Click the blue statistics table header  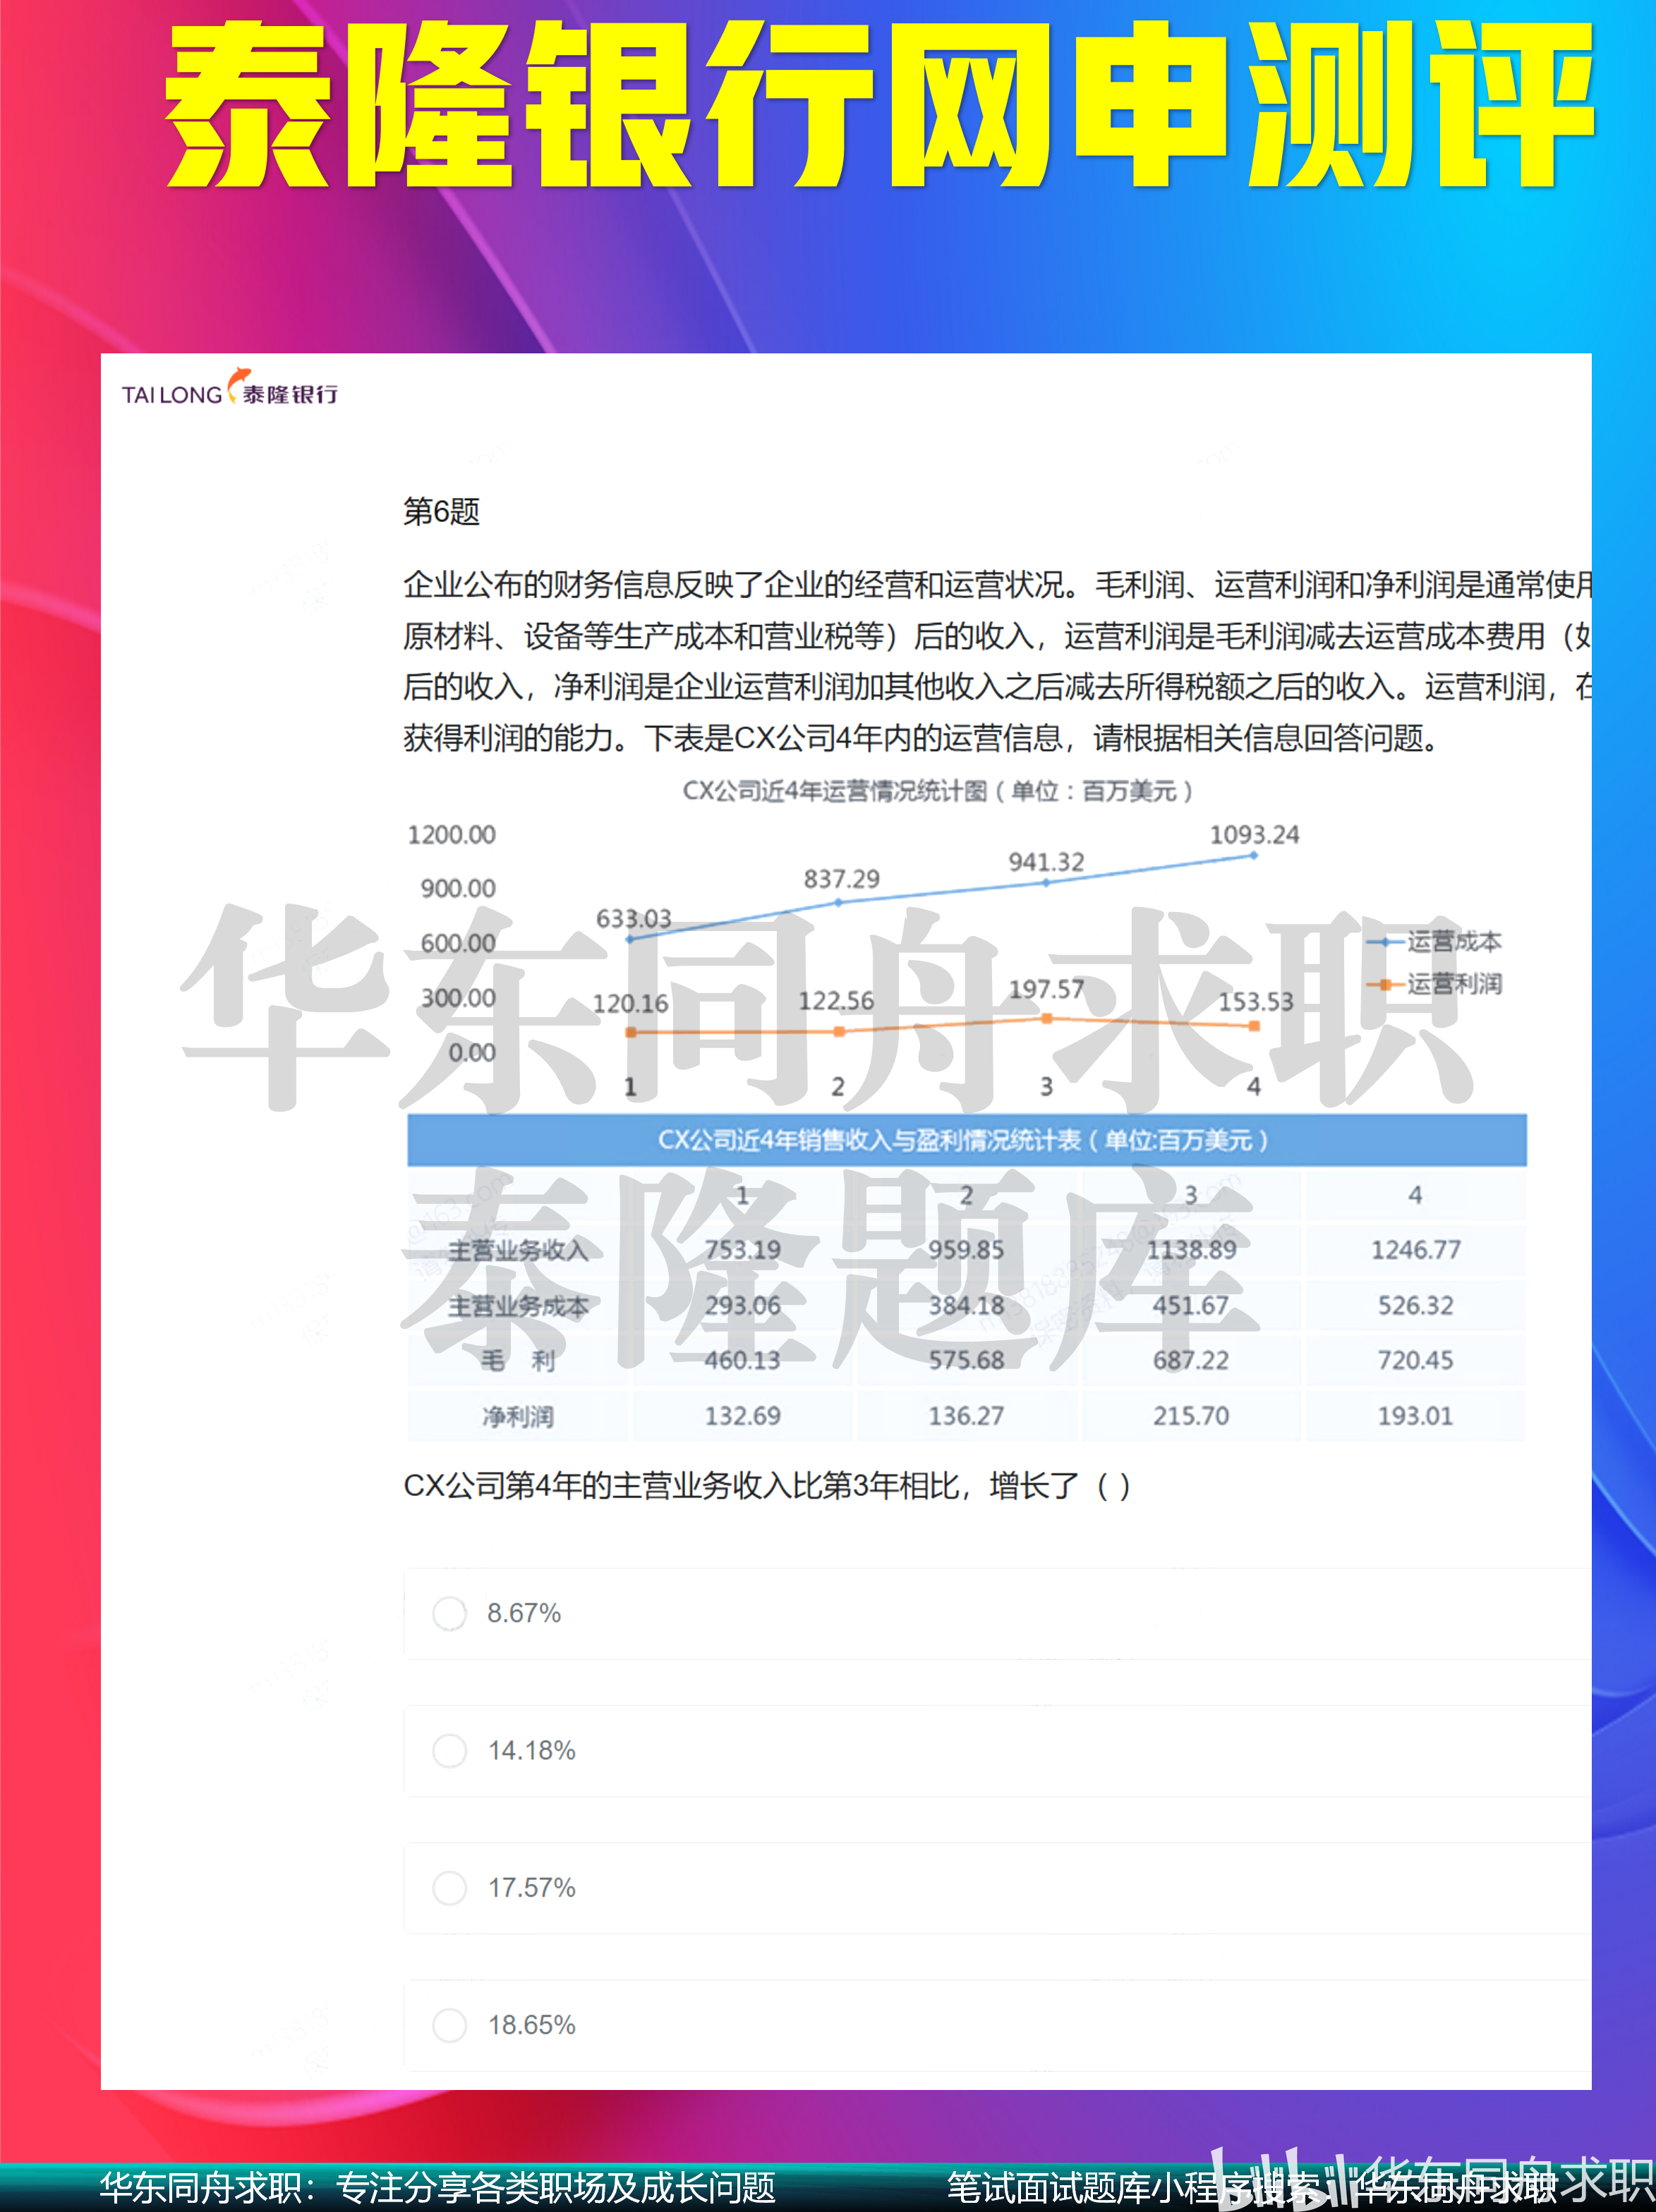965,1140
